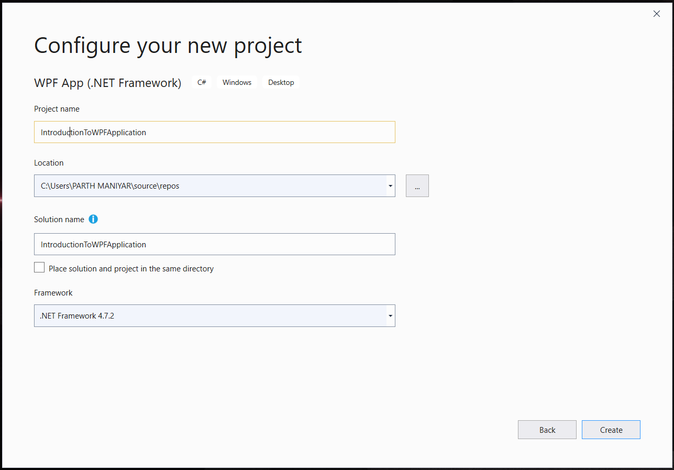
Task: Click into the Project name field
Action: coord(214,132)
